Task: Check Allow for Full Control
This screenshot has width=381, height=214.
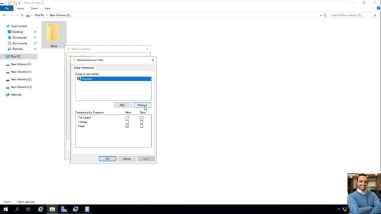Action: click(x=127, y=118)
